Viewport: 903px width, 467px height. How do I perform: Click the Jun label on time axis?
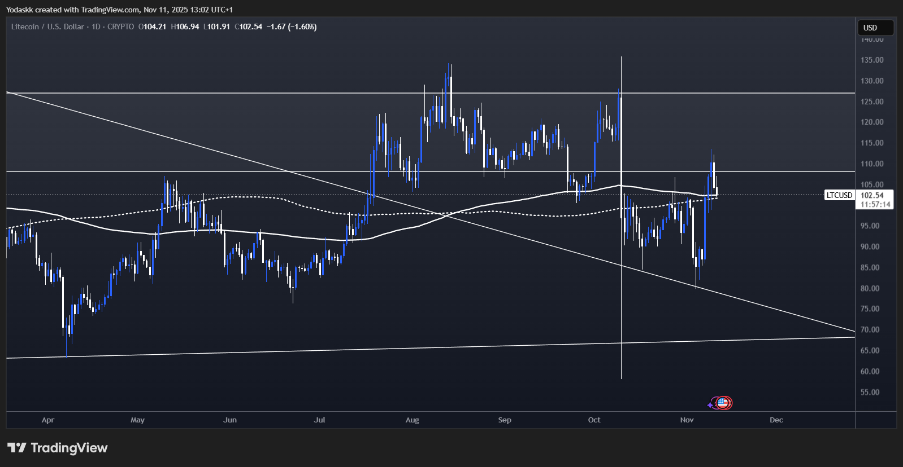(x=230, y=420)
